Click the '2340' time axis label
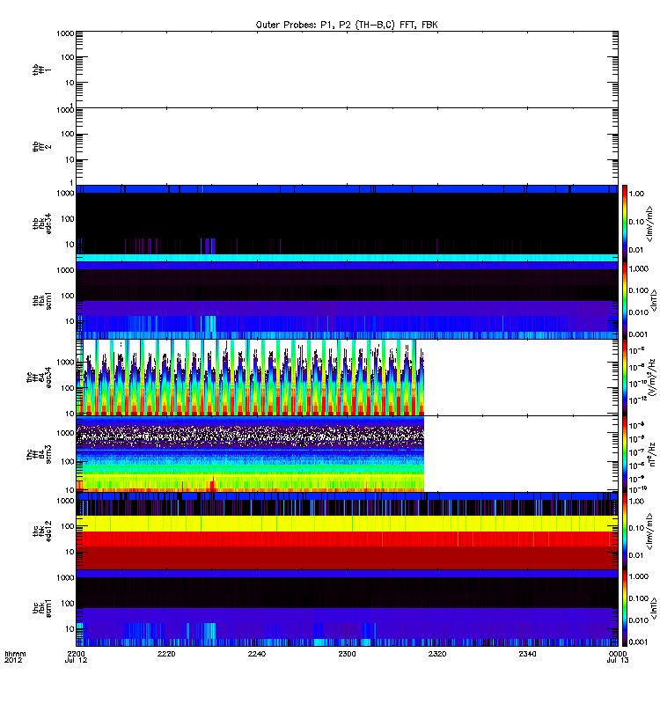 point(527,654)
